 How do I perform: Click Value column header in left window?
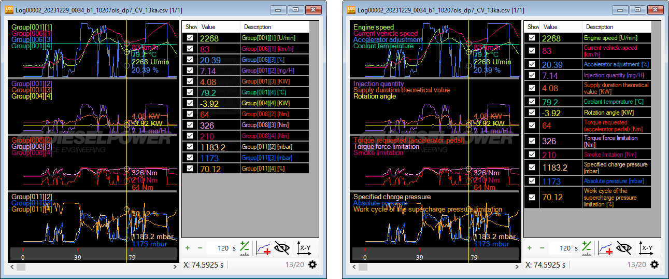coord(209,27)
